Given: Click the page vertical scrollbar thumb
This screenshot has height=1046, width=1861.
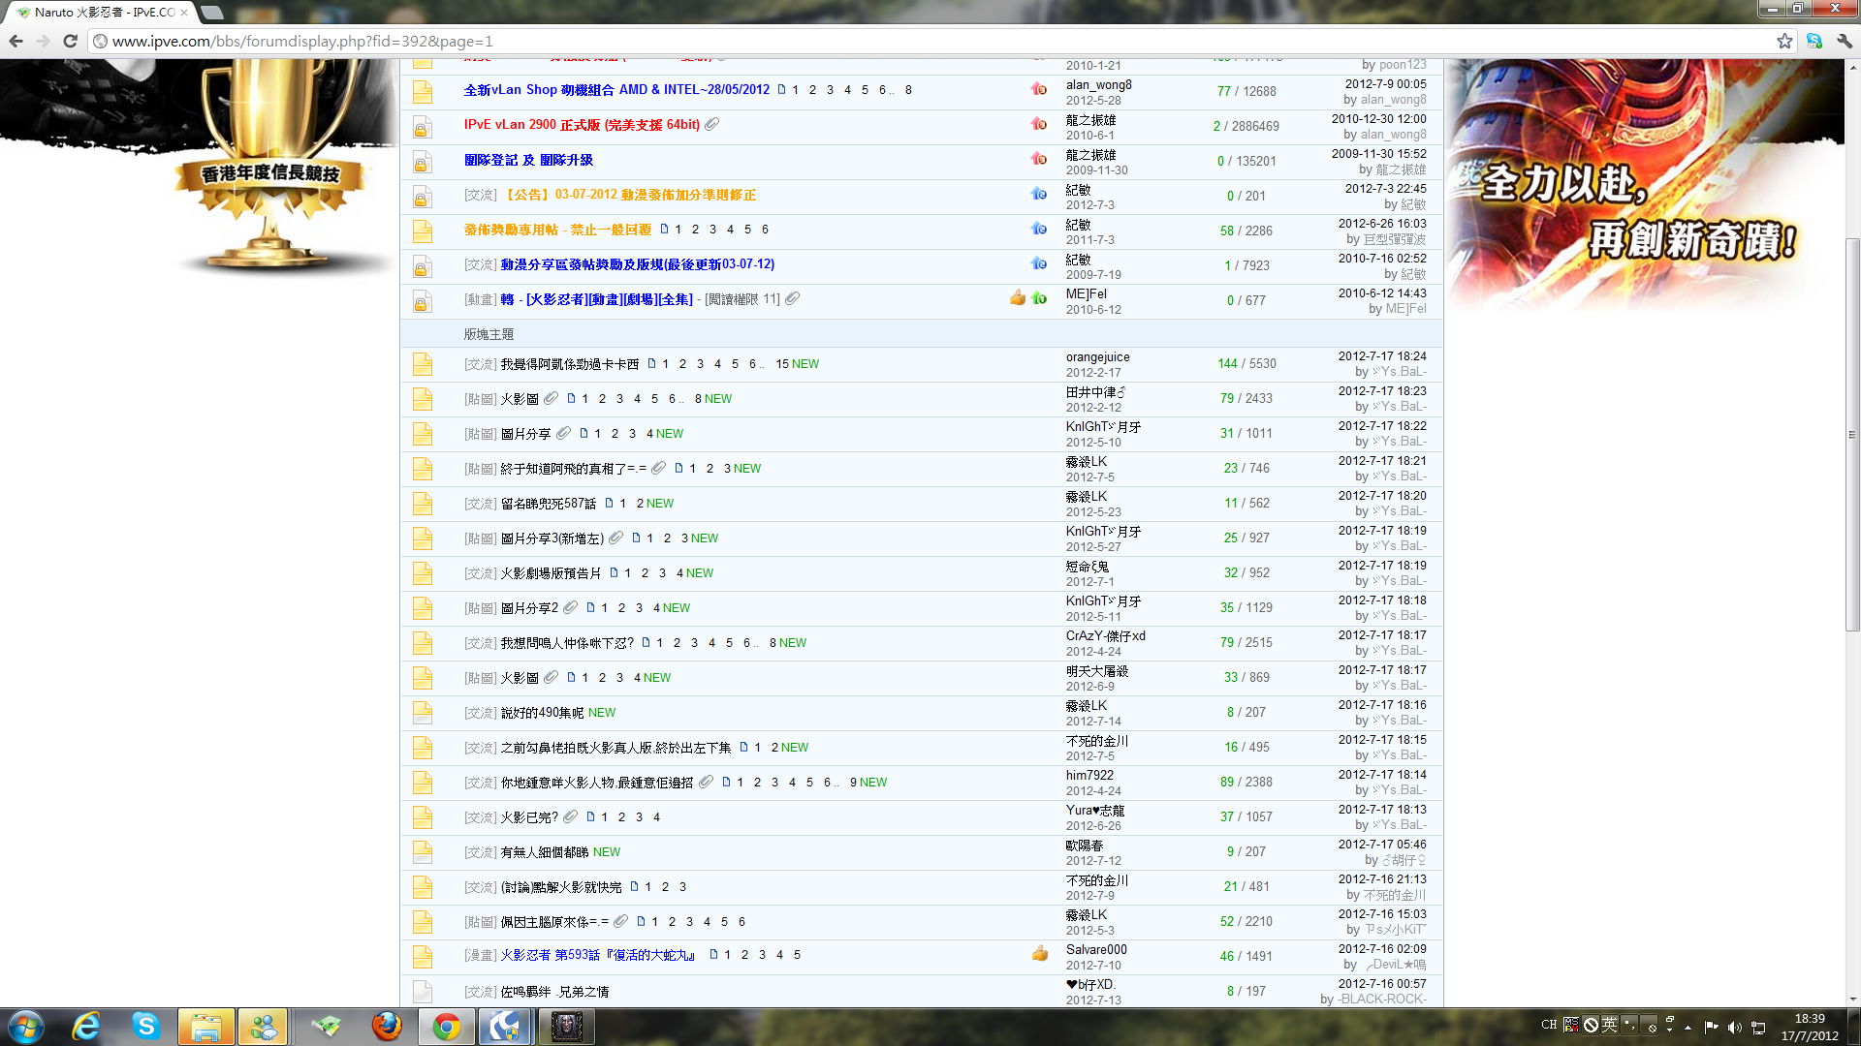Looking at the screenshot, I should [x=1852, y=434].
